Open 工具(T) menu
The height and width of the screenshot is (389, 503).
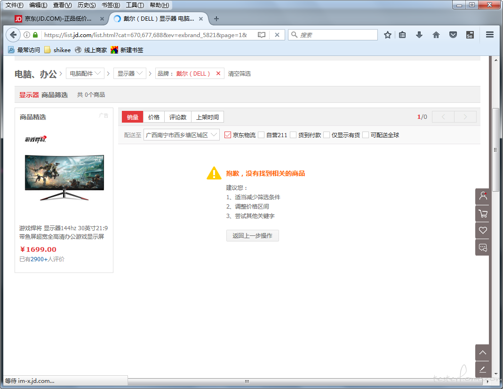[135, 5]
